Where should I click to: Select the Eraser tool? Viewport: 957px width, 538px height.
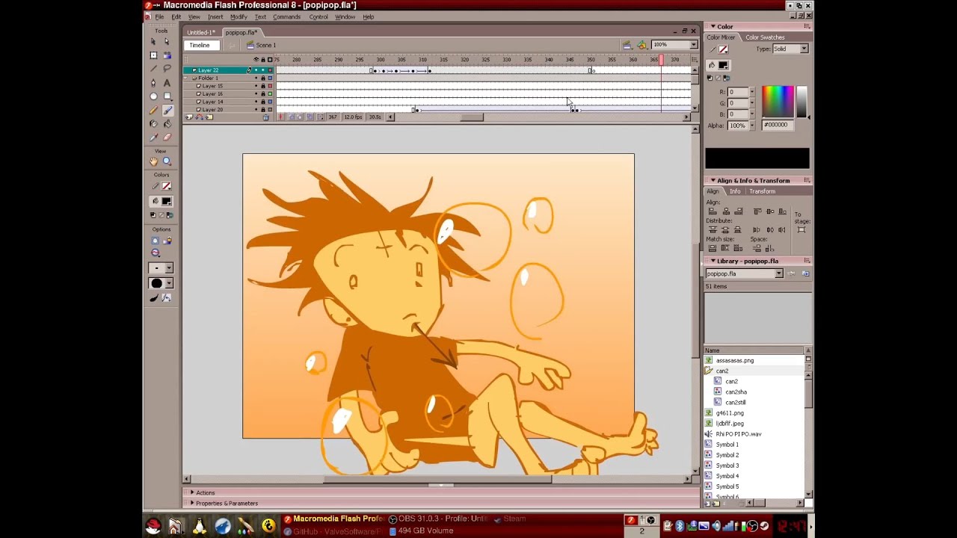click(x=167, y=137)
